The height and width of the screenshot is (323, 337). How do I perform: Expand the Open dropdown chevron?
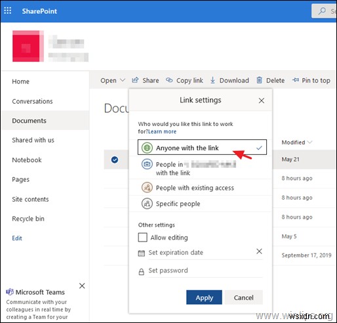click(x=123, y=80)
